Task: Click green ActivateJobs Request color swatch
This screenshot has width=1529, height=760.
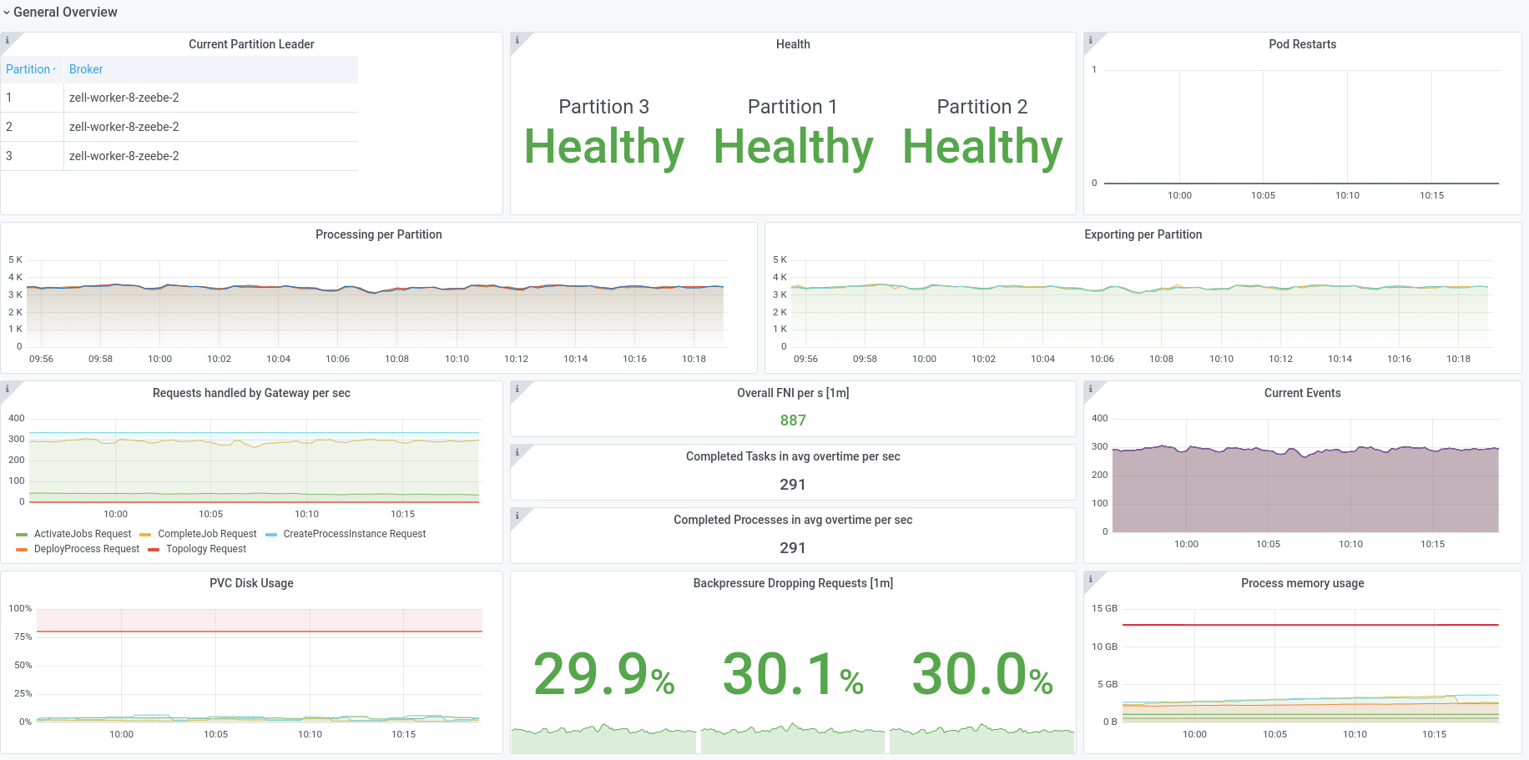Action: (x=22, y=535)
